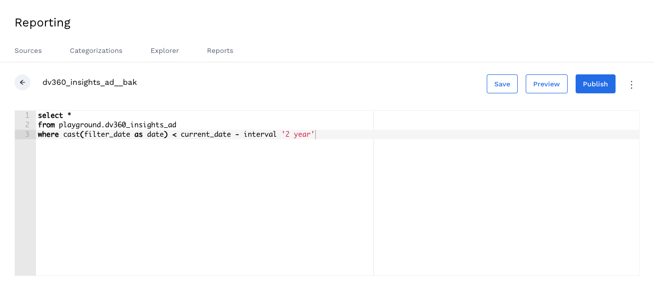654x290 pixels.
Task: Click line number 3 in the gutter
Action: [27, 134]
